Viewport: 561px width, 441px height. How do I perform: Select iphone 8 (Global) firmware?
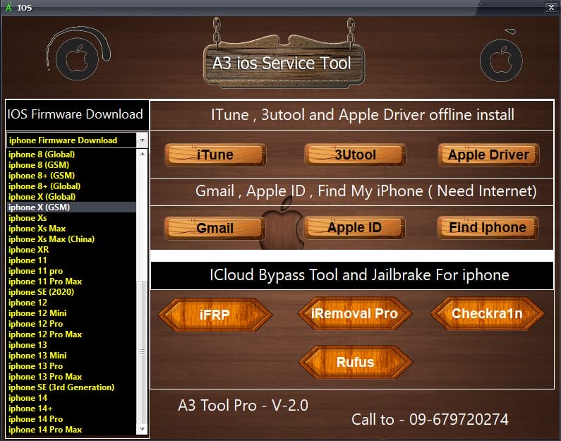[x=71, y=155]
